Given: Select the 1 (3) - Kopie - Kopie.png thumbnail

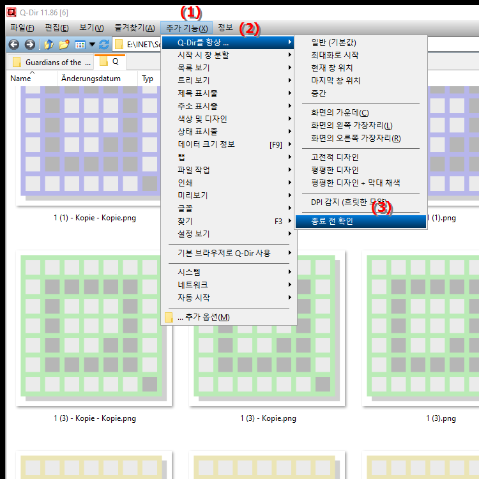Looking at the screenshot, I should tap(94, 328).
